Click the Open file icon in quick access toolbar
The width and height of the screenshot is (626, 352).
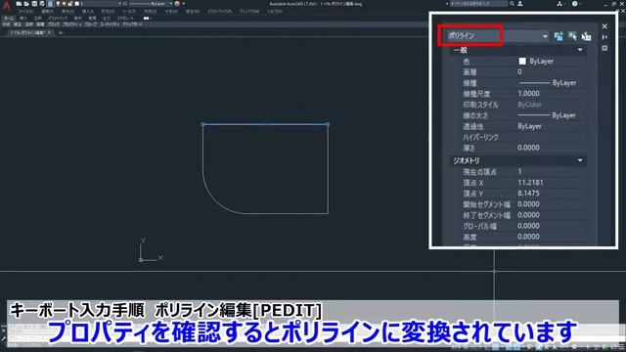pyautogui.click(x=26, y=4)
